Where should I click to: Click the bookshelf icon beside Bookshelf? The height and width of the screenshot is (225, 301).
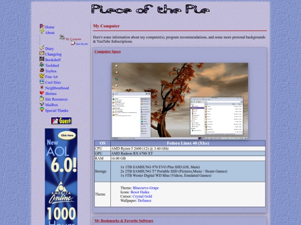[x=42, y=59]
